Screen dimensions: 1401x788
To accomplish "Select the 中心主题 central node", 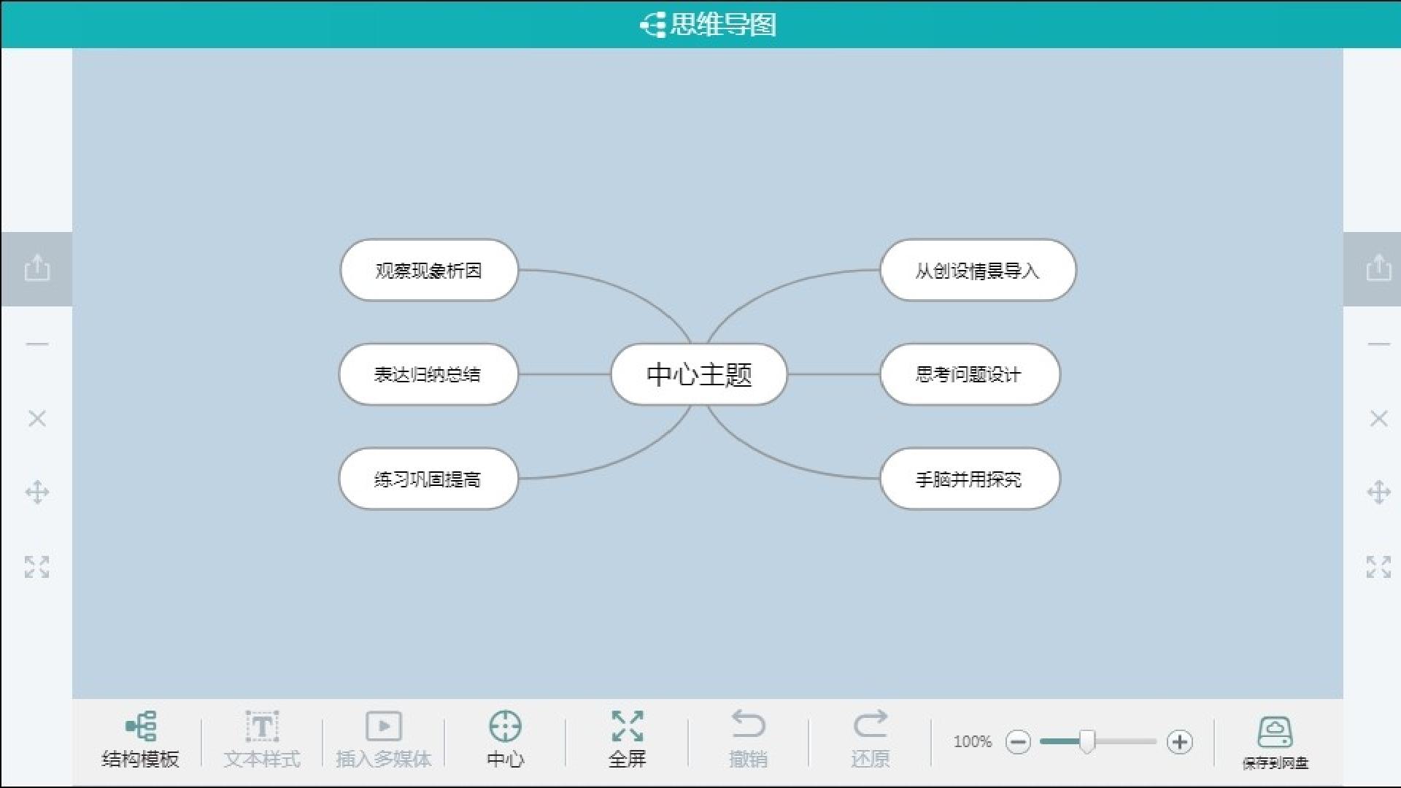I will (x=699, y=374).
